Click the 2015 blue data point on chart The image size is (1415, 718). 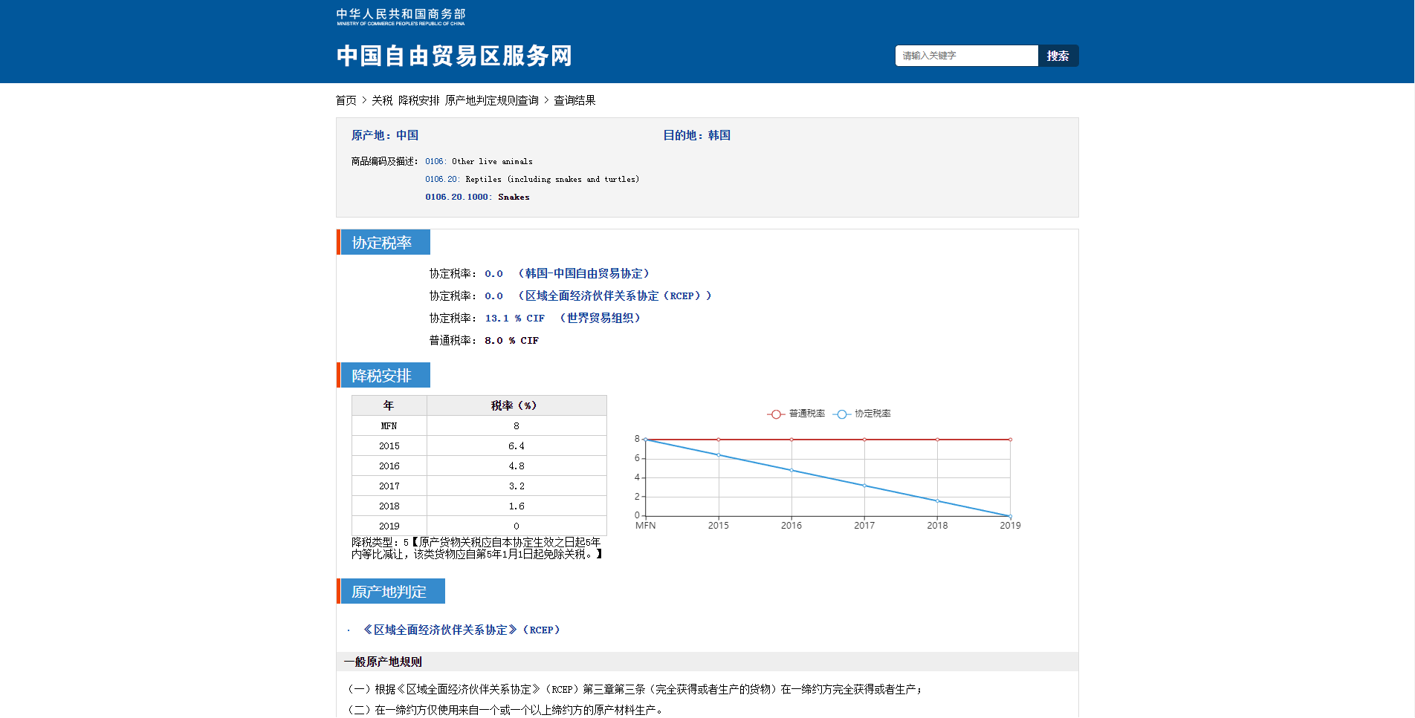click(719, 455)
